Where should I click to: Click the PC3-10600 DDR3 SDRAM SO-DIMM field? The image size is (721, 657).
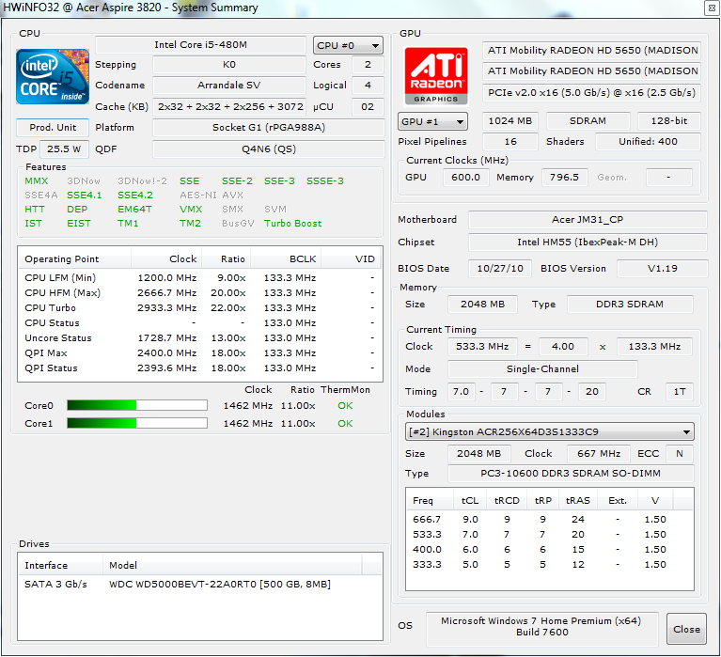[x=571, y=473]
